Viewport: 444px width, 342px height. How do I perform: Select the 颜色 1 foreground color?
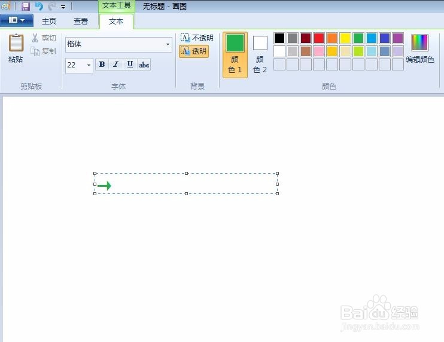(235, 55)
